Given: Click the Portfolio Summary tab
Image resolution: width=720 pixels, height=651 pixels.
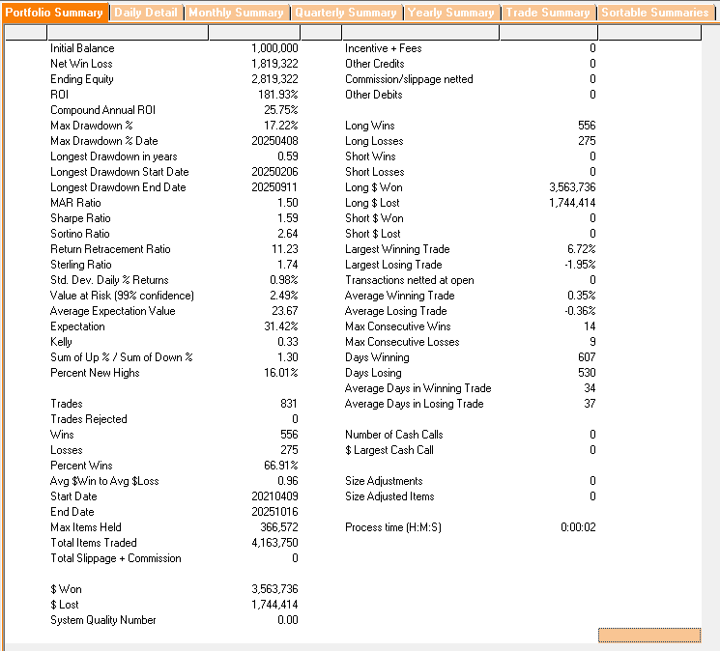Looking at the screenshot, I should [54, 13].
